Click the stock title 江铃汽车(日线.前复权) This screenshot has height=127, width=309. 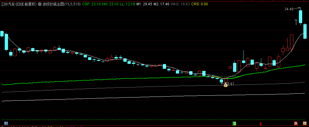pos(19,4)
